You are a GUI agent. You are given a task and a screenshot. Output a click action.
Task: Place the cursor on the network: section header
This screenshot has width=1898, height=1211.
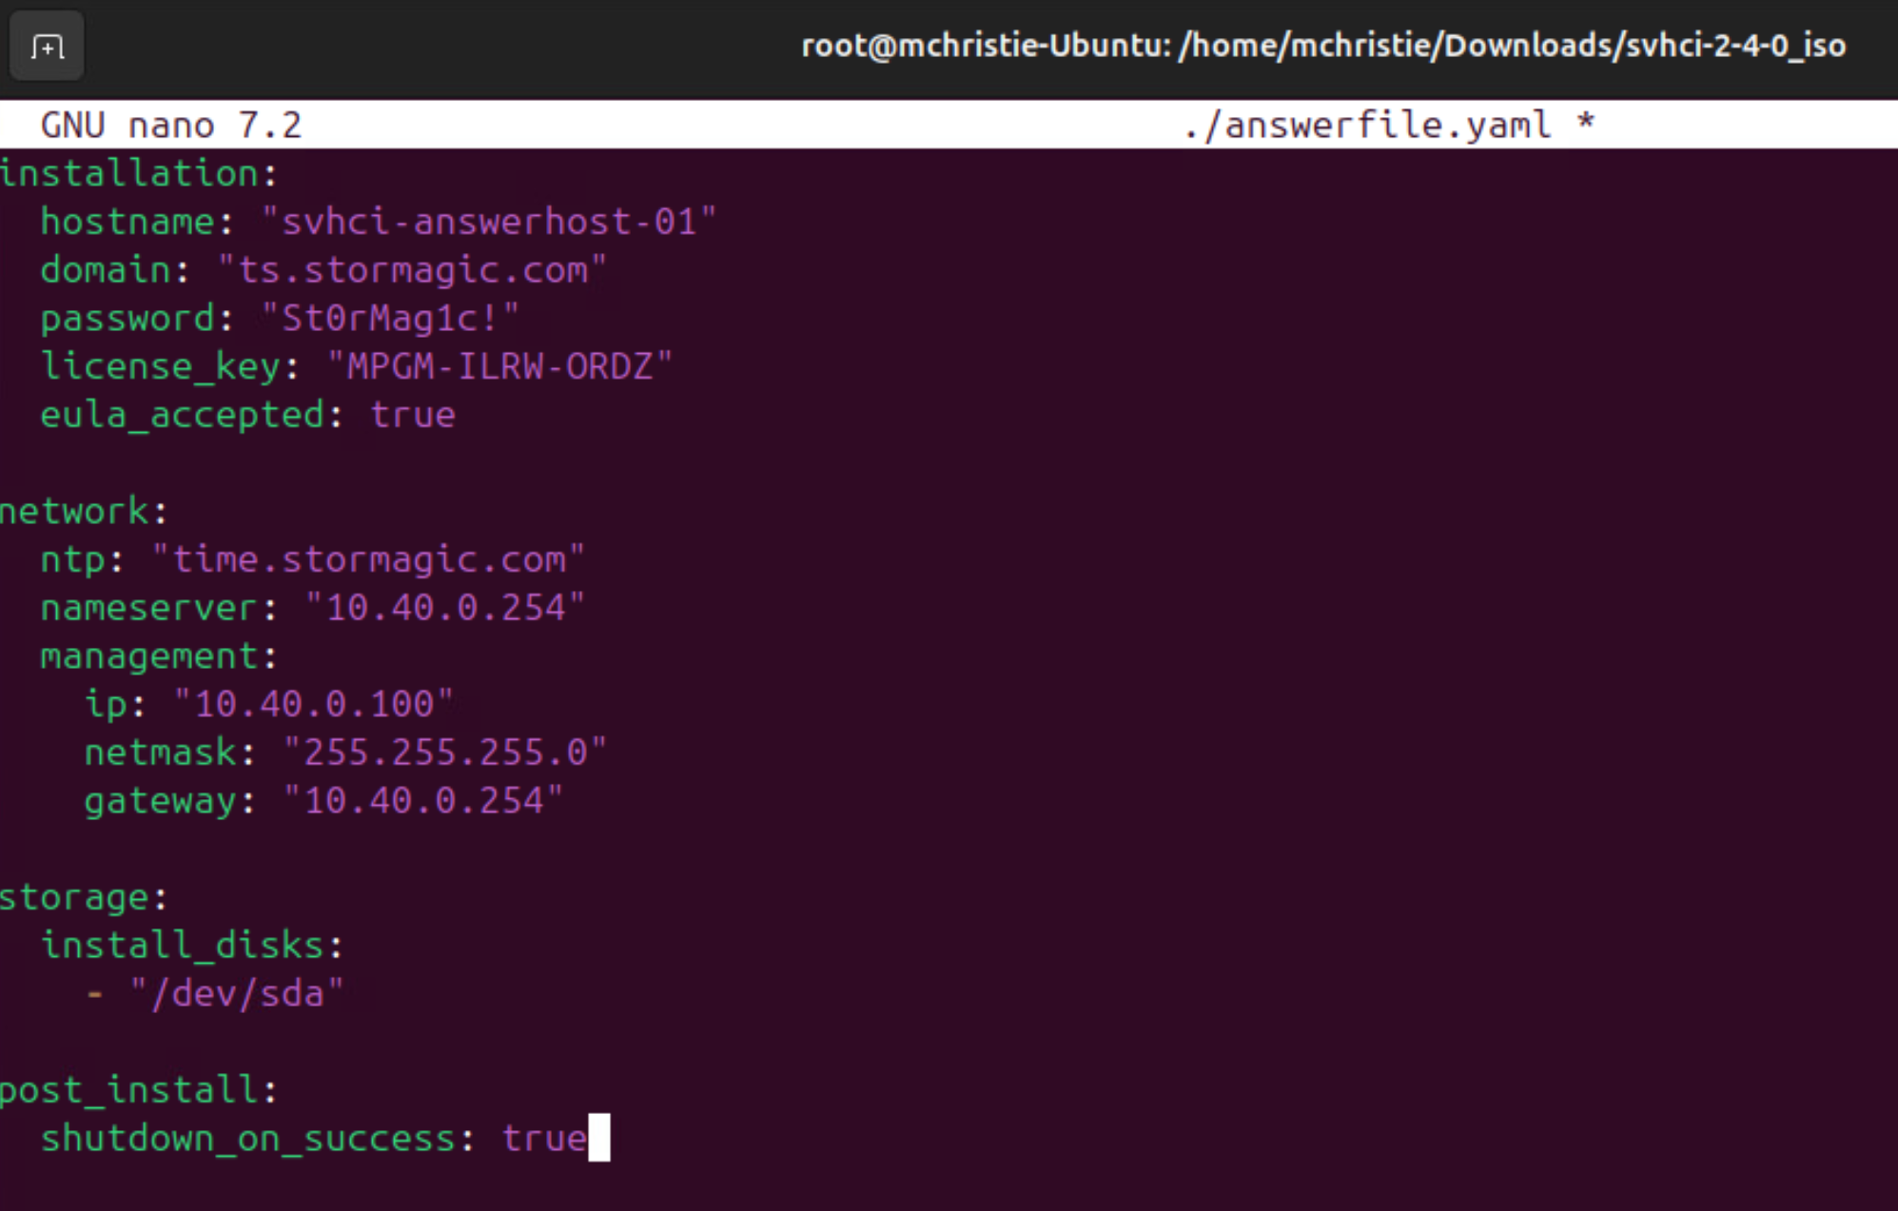pos(84,512)
